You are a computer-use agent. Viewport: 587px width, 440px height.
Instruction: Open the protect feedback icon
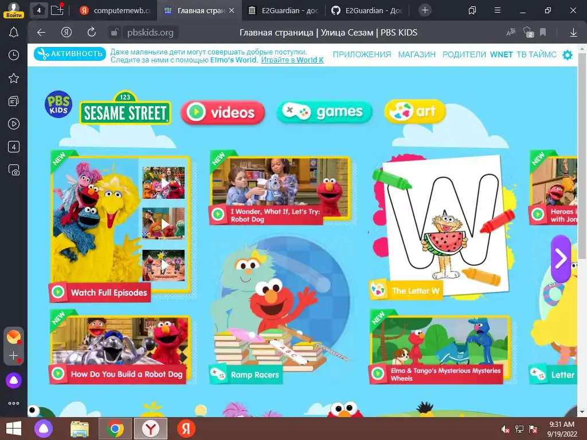point(528,32)
